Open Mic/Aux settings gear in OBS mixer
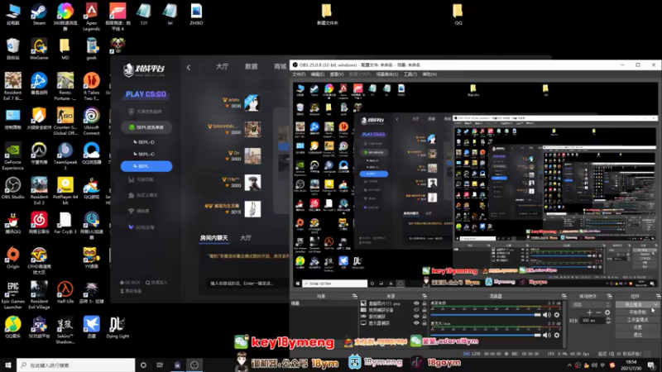Screen dimensions: 662x372 [557, 335]
